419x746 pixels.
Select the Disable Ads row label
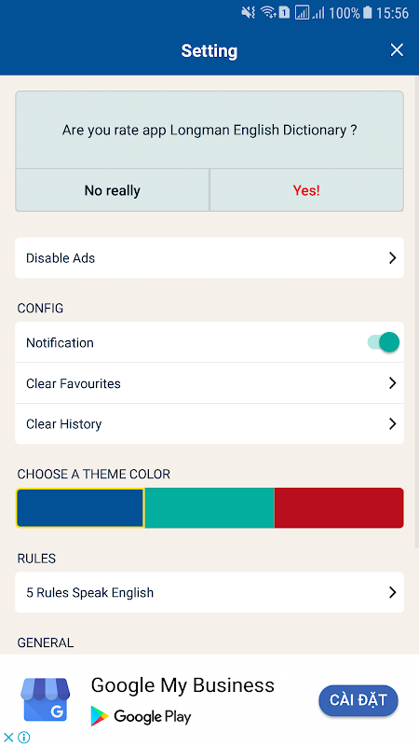(61, 258)
